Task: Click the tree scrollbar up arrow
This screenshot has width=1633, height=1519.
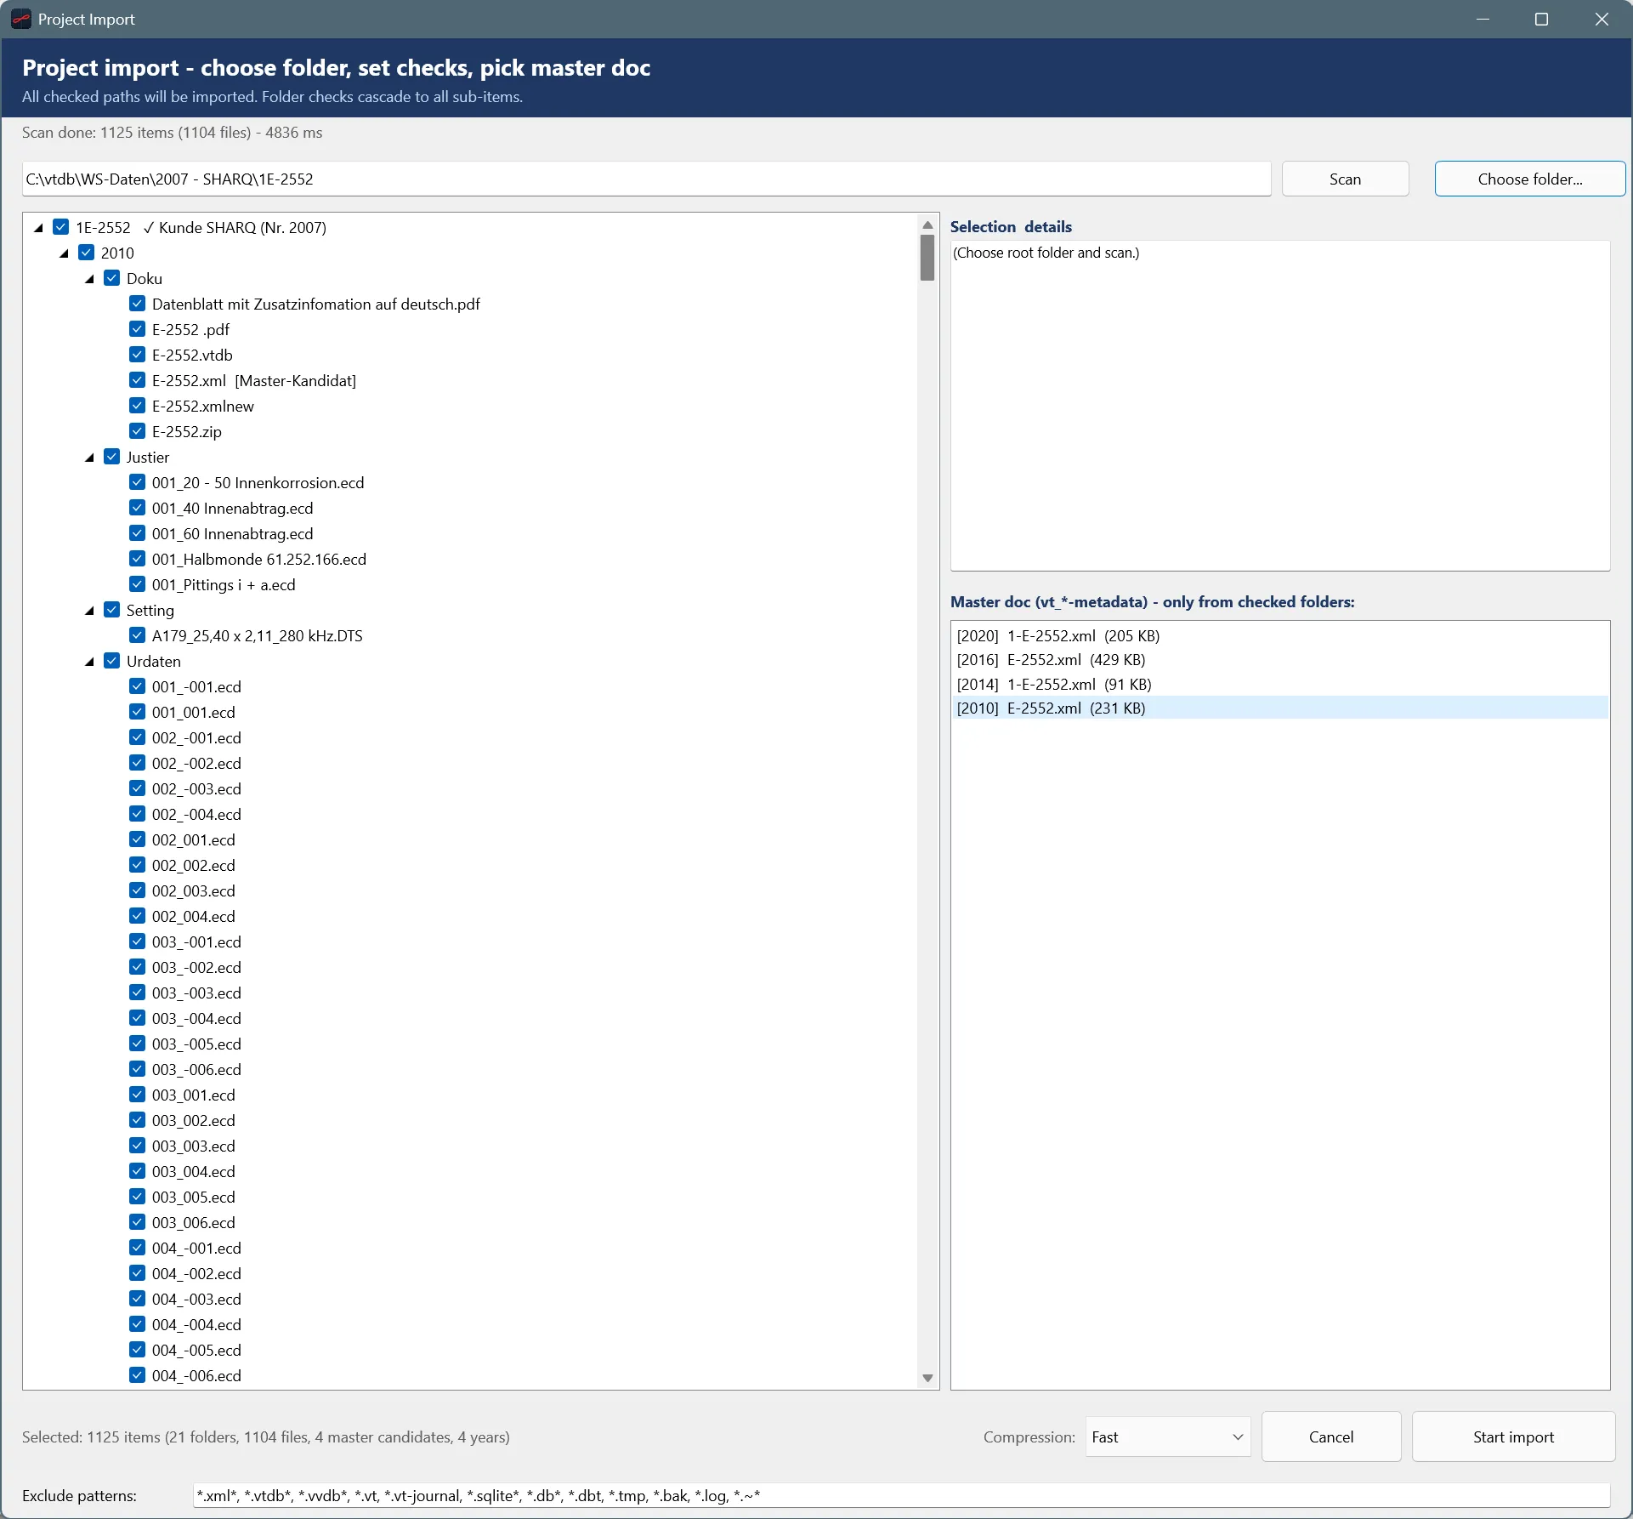Action: (927, 225)
